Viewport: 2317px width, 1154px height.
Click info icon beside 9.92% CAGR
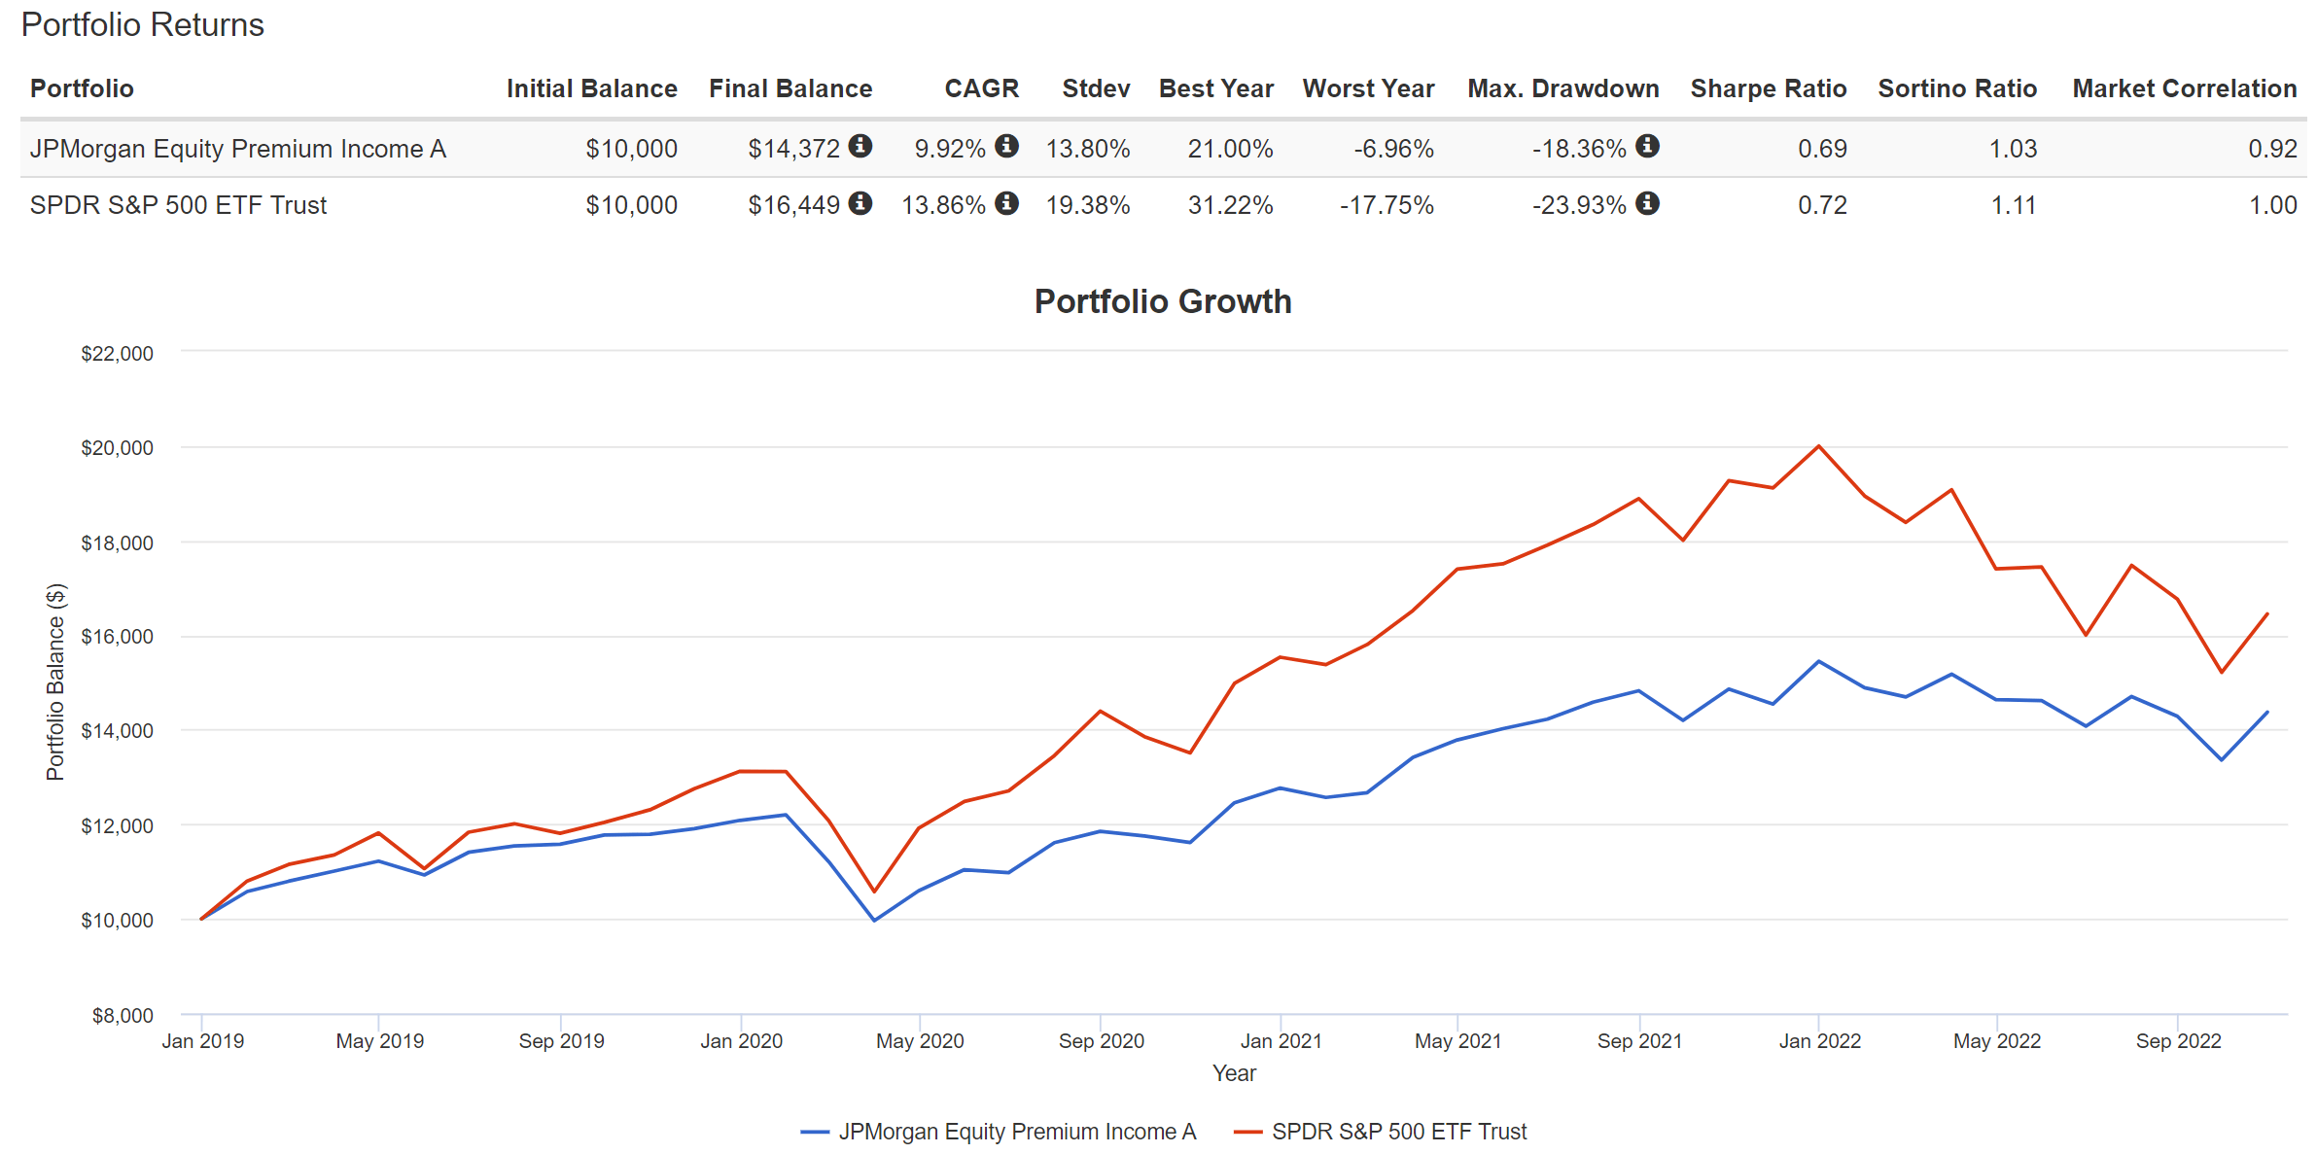point(1006,146)
